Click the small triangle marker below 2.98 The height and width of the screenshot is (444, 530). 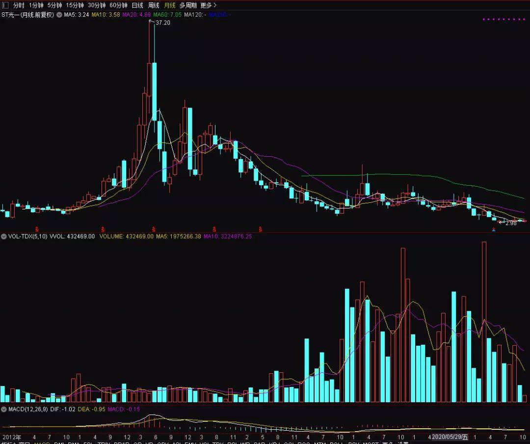point(494,230)
